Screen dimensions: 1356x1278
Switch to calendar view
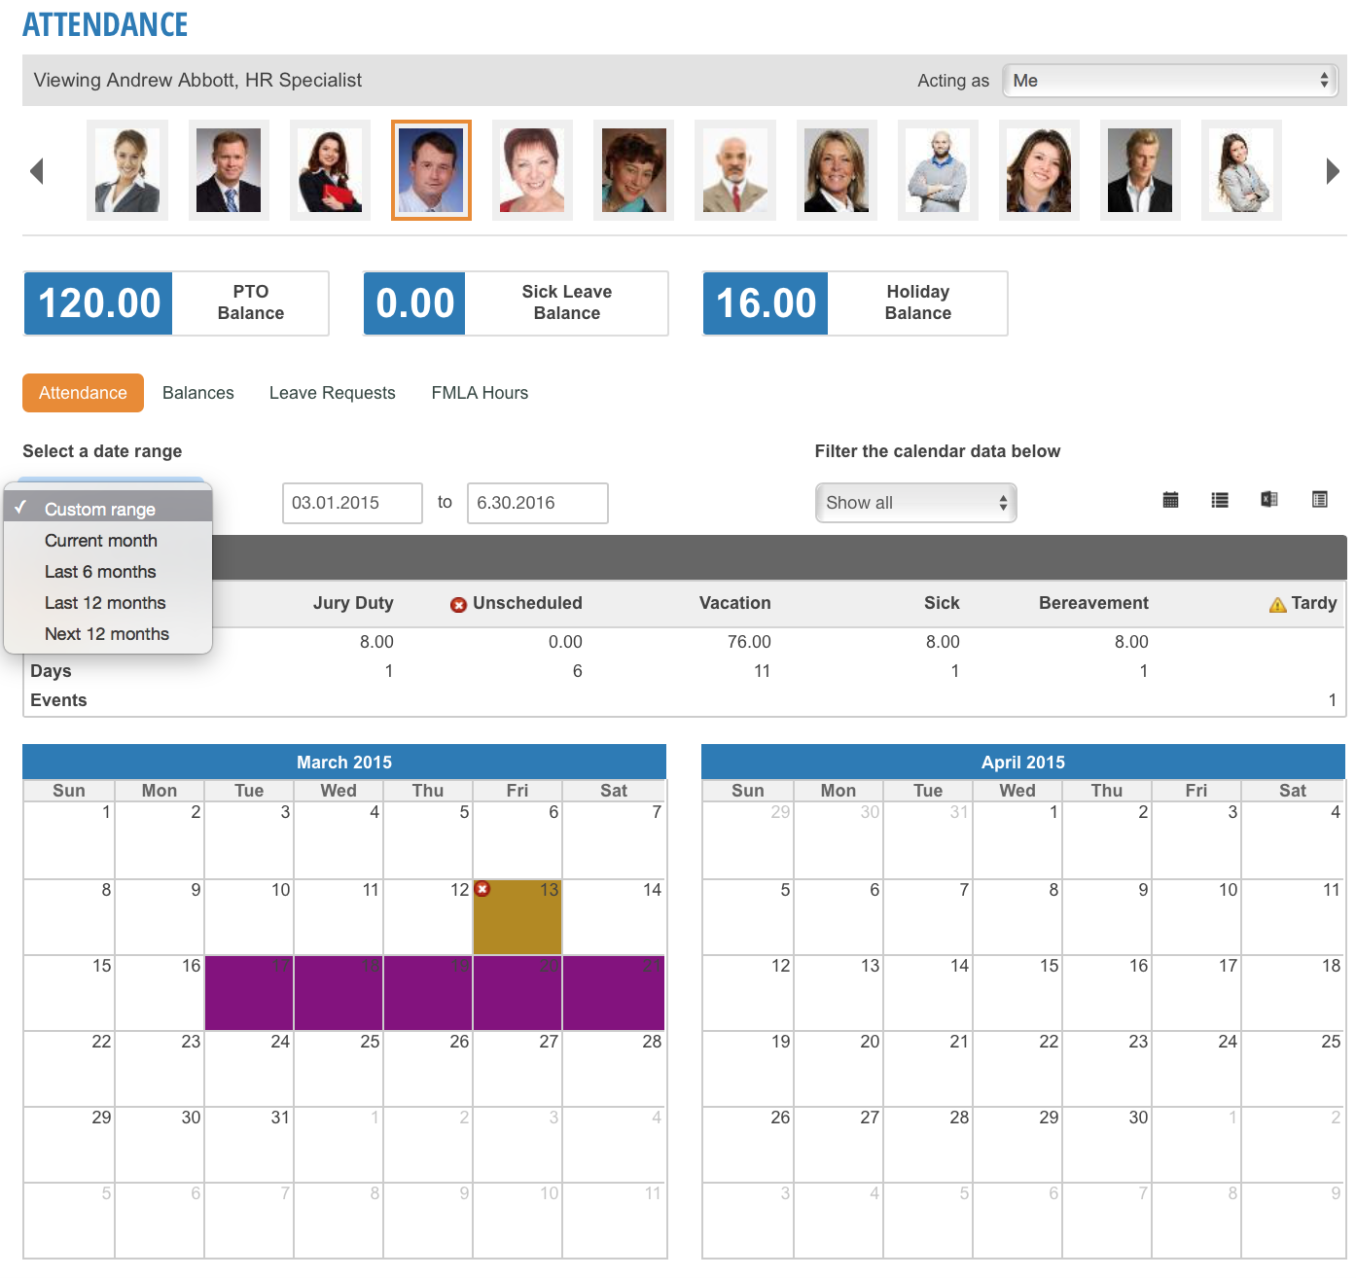1170,500
